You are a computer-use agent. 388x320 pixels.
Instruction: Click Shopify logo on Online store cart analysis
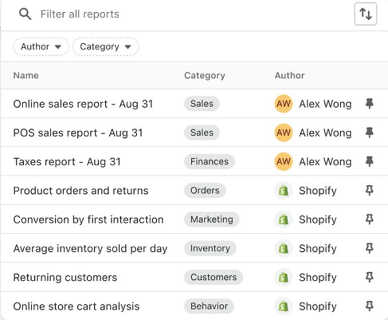point(283,307)
